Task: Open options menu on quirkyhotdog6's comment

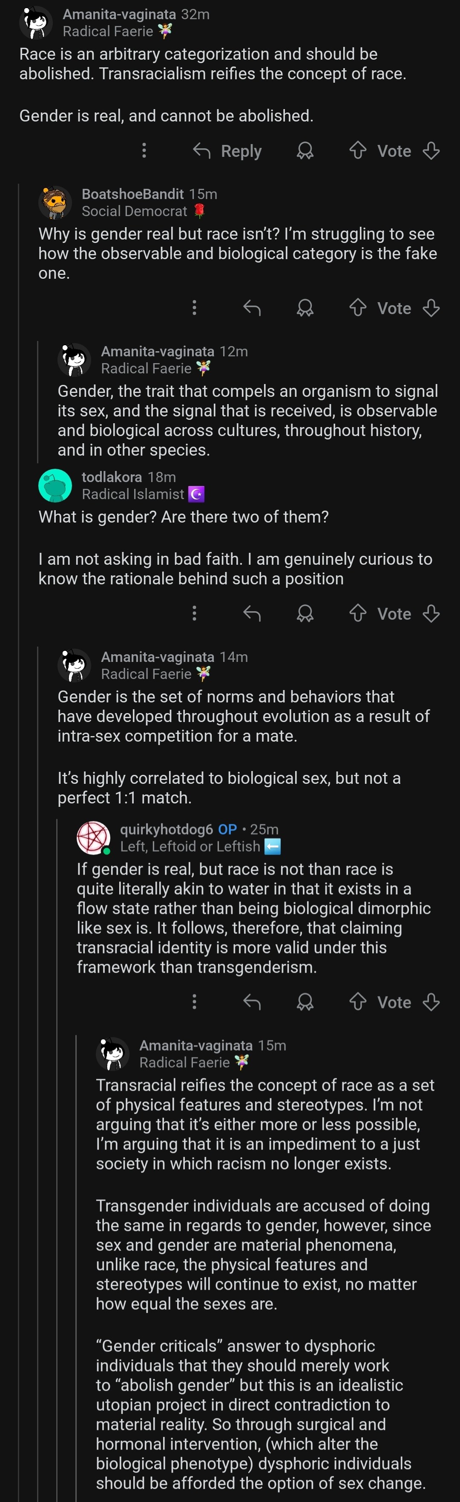Action: 194,1002
